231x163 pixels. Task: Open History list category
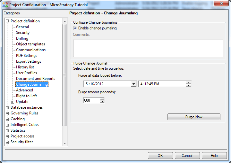click(x=25, y=67)
